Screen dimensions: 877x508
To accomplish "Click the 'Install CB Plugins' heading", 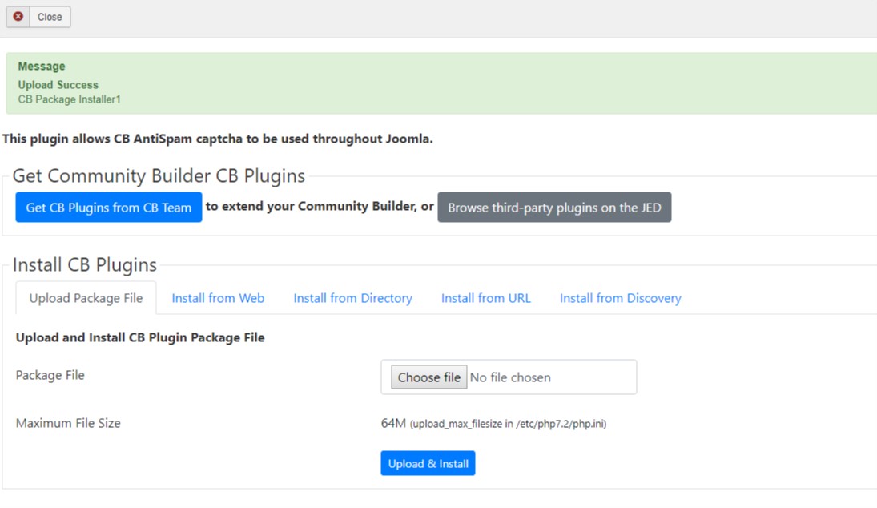I will point(84,264).
